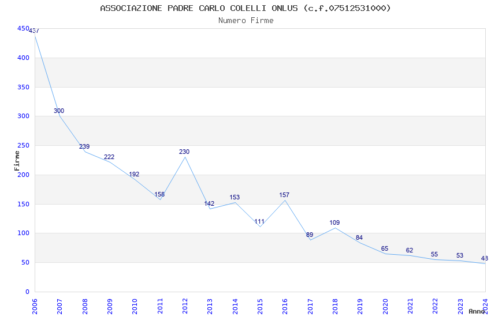
Task: Select the 55 data label
Action: (434, 255)
